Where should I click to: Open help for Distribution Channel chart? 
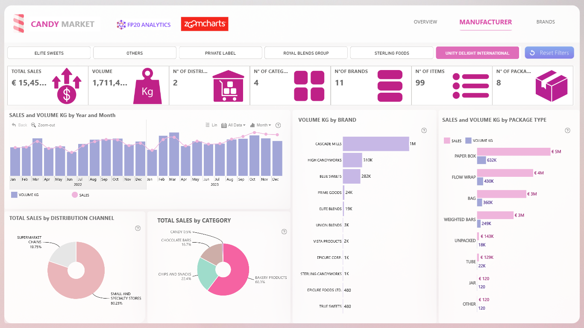(x=138, y=228)
